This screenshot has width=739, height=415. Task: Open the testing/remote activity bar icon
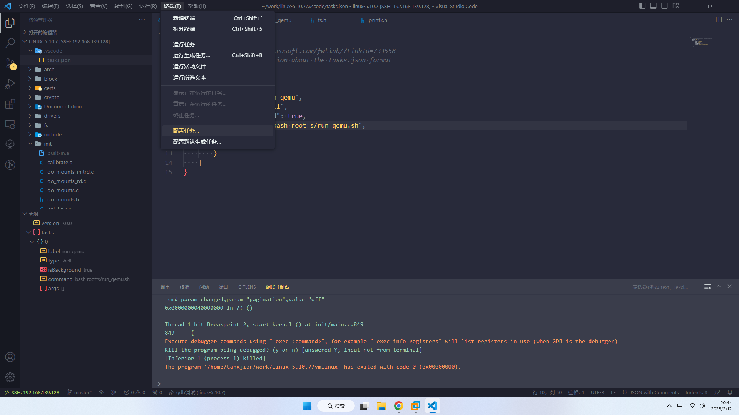10,144
